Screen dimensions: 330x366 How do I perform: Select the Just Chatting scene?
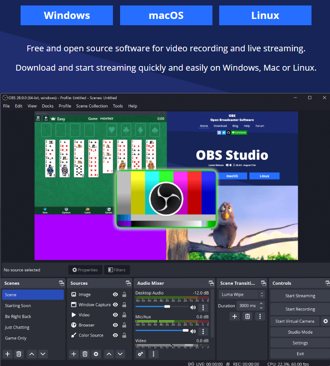point(33,327)
